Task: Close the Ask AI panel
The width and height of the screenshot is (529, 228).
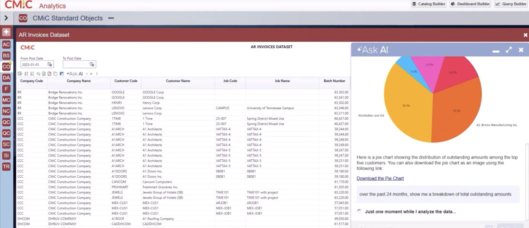Action: (x=521, y=50)
